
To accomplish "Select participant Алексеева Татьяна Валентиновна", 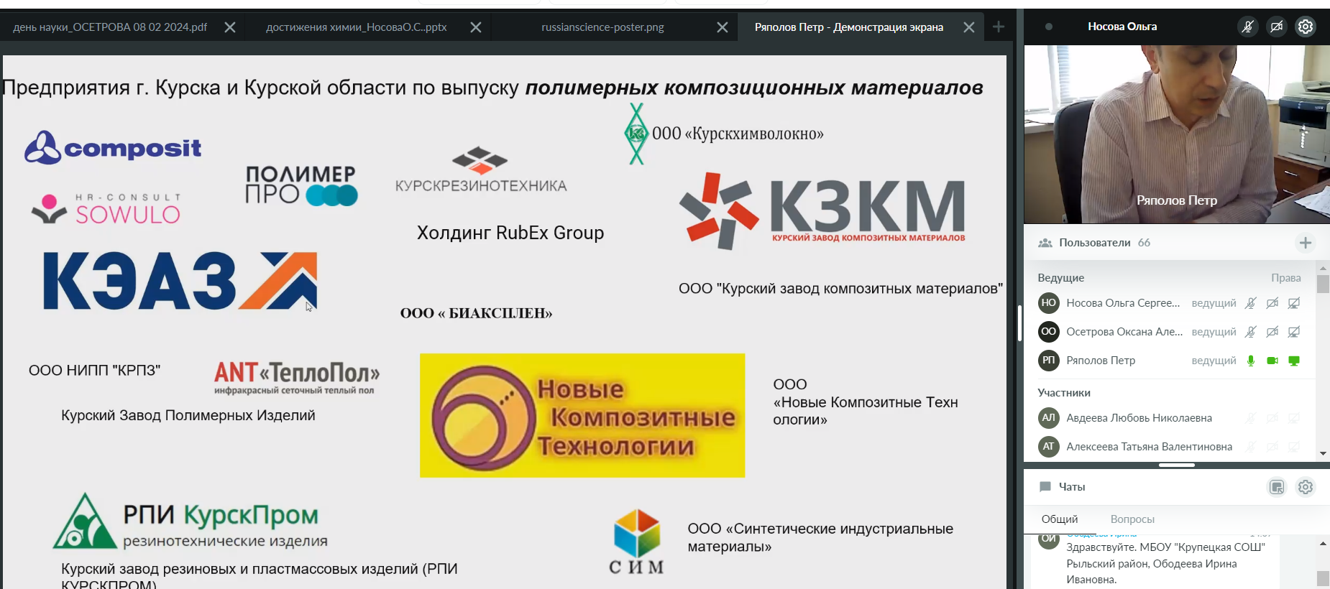I will (x=1149, y=447).
